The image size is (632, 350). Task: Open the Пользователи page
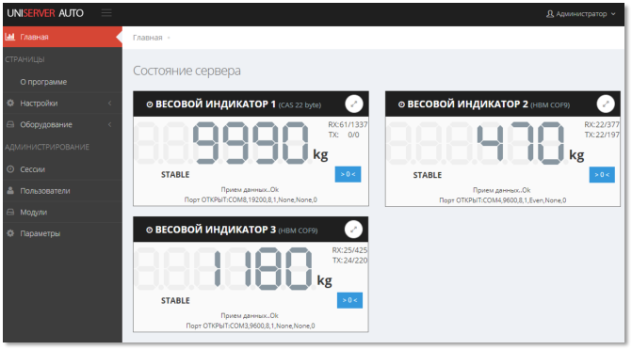(62, 190)
